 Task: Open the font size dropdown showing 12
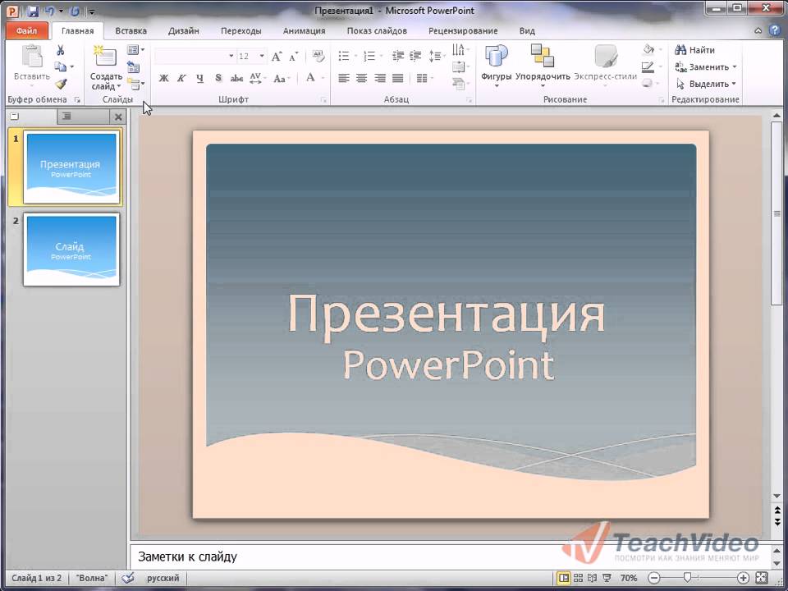(x=262, y=56)
